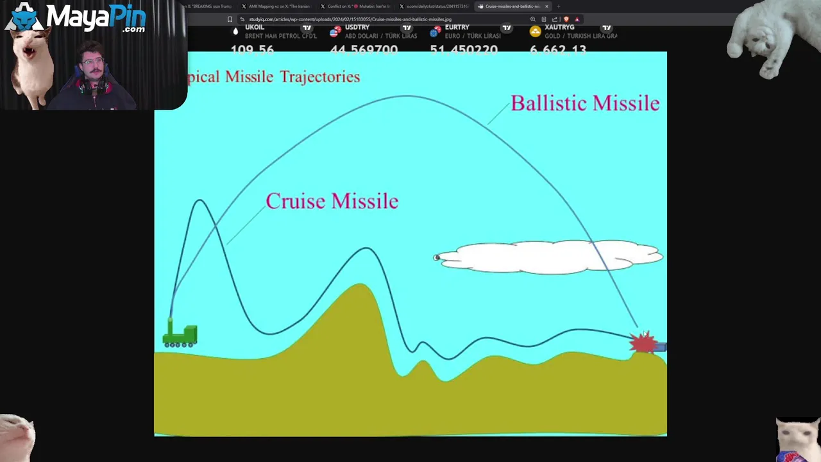The image size is (821, 462).
Task: Open site settings icon beside studyiq.com URL
Action: coord(242,19)
